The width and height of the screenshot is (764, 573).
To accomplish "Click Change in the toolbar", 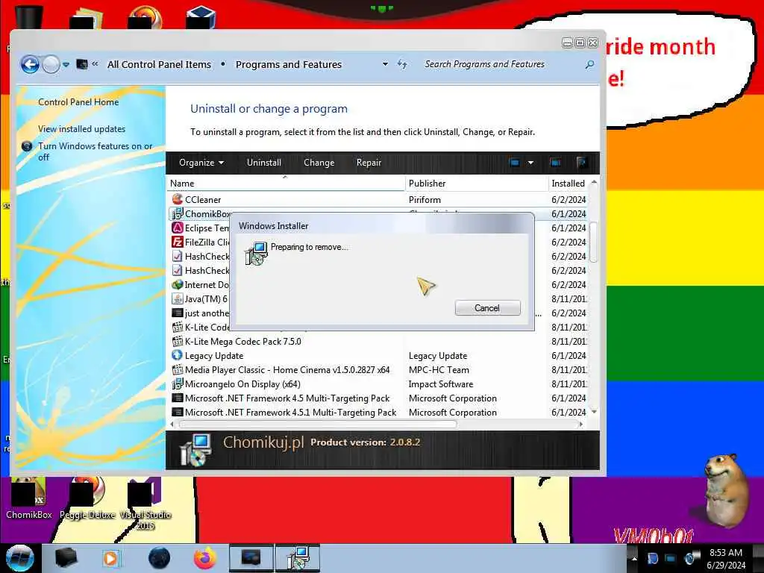I will click(x=319, y=163).
